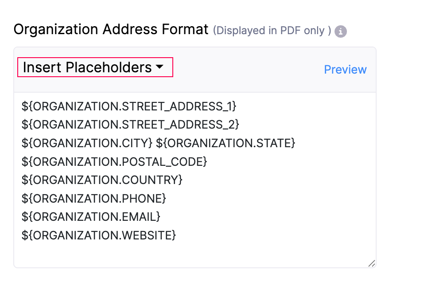Click the info icon next to the heading

(x=340, y=31)
